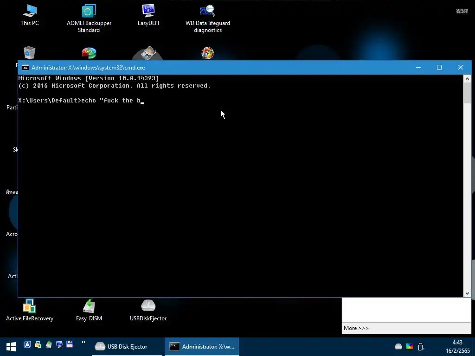The image size is (475, 356).
Task: Open the EasyUEFI desktop icon
Action: coord(148,14)
